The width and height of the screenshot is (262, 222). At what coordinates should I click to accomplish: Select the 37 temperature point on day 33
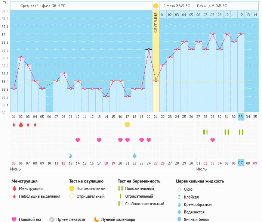(x=241, y=34)
